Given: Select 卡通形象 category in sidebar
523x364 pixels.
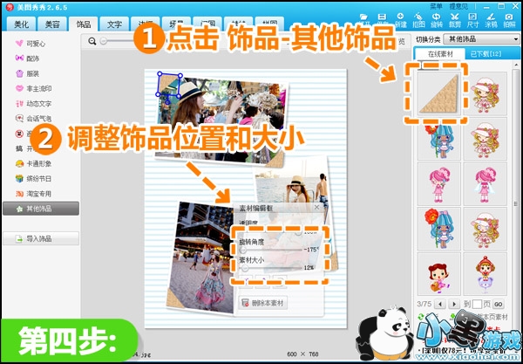Looking at the screenshot, I should coord(39,163).
